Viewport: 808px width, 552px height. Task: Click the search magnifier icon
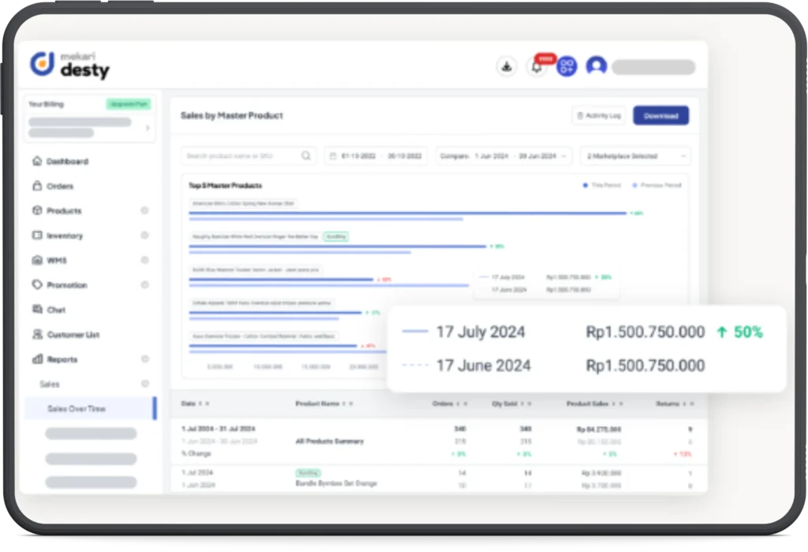coord(306,156)
